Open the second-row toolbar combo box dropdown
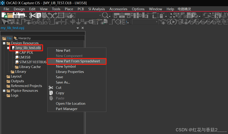 click(x=157, y=22)
